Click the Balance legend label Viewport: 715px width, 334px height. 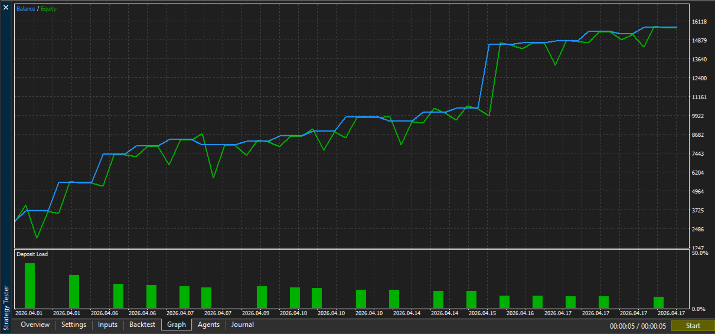click(25, 9)
